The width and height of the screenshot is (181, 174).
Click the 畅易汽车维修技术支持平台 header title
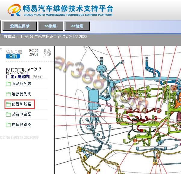pos(68,8)
